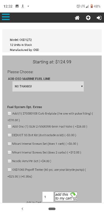
Task: Go to the home page icon
Action: coord(77,18)
